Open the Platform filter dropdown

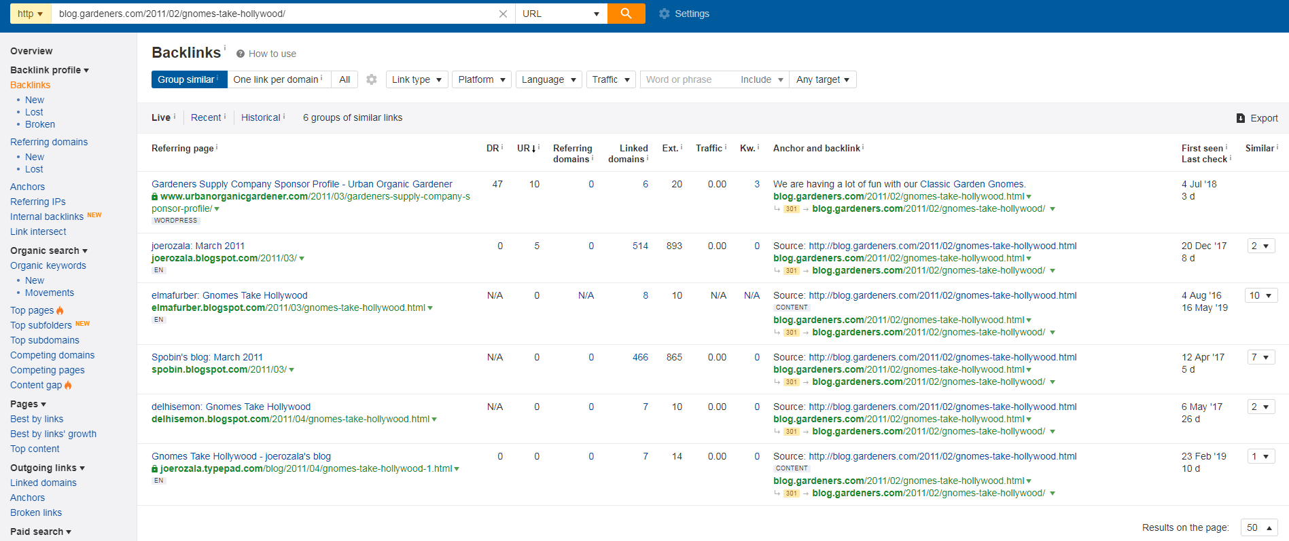482,79
